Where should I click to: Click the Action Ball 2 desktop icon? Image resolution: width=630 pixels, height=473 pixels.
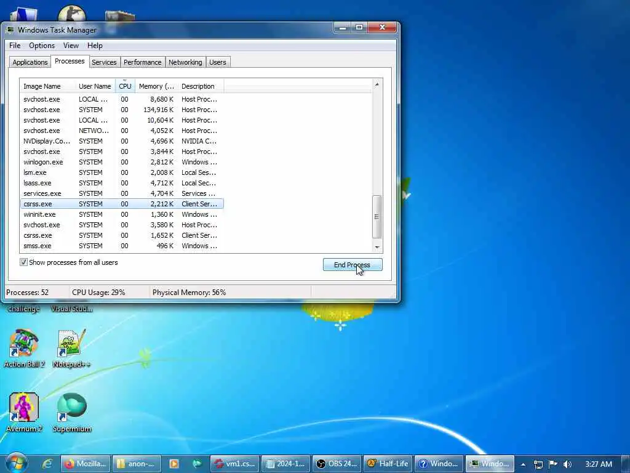(x=24, y=349)
